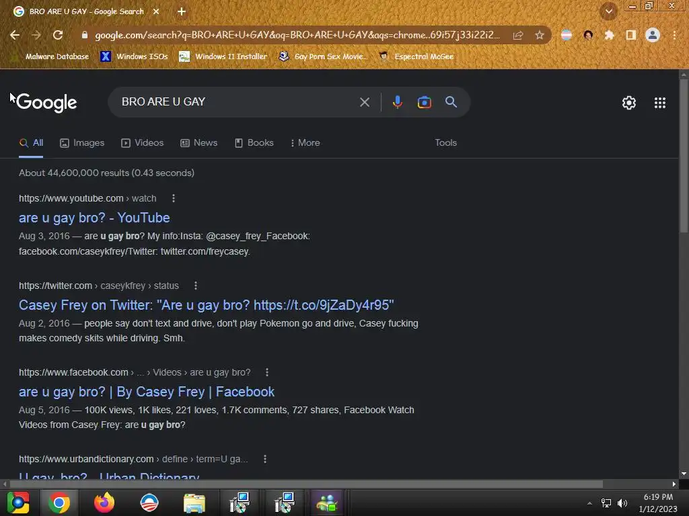Switch to the Images tab
The width and height of the screenshot is (689, 516).
82,143
